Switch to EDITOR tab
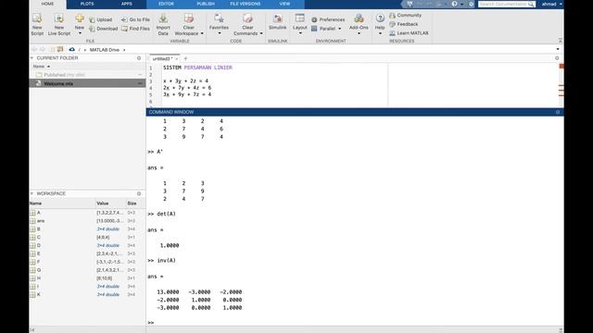Viewport: 593px width, 333px height. coord(166,4)
